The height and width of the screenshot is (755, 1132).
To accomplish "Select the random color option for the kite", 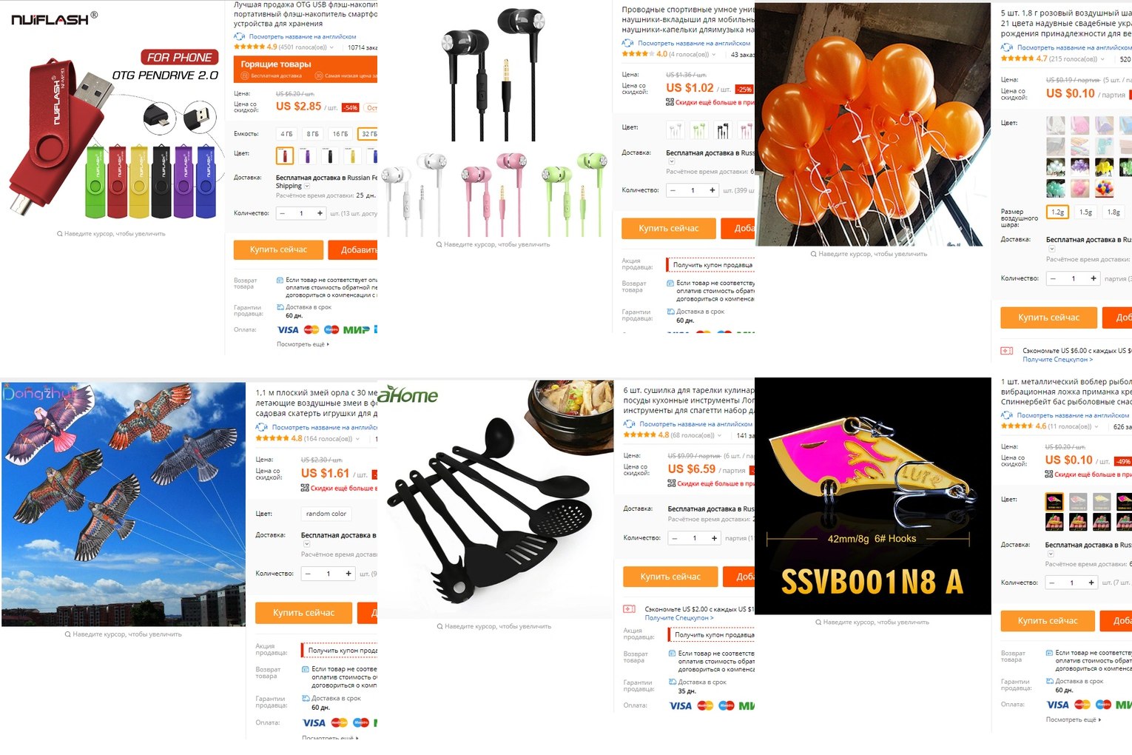I will (326, 514).
